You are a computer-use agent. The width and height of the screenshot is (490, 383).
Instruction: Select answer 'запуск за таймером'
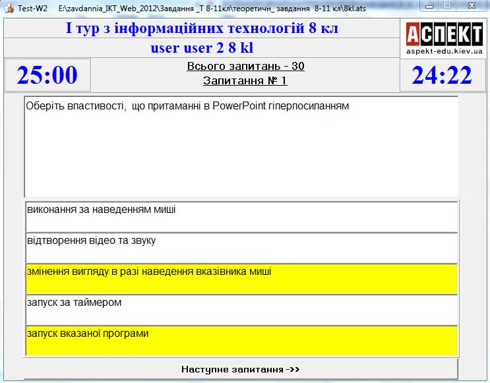(241, 310)
